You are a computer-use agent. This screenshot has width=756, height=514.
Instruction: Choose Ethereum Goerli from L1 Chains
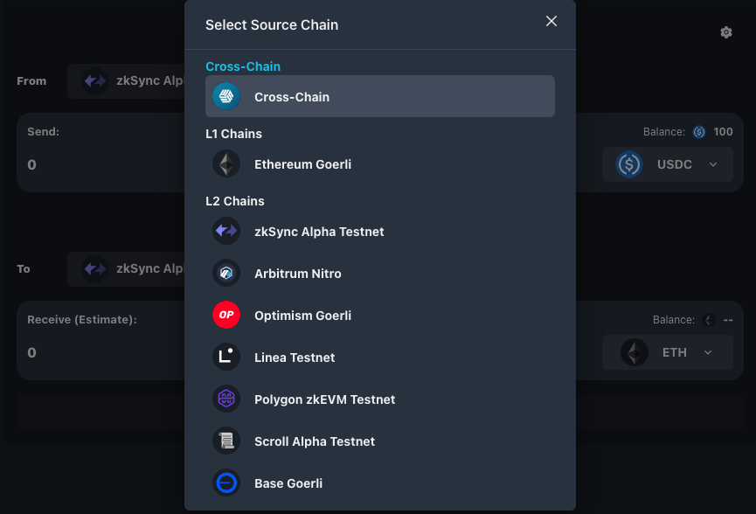click(302, 164)
